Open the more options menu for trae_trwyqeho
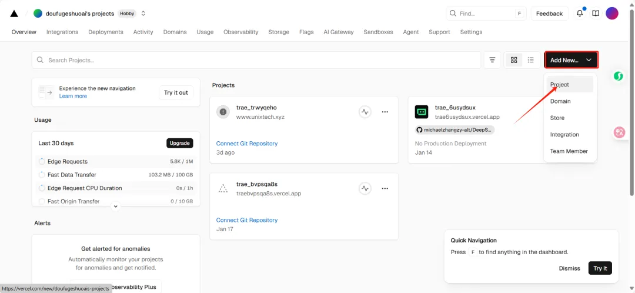Viewport: 635px width, 293px height. (385, 112)
